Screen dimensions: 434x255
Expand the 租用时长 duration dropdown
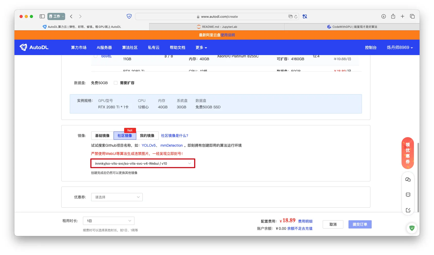tap(108, 221)
